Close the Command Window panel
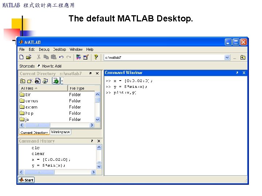Screen dimensions: 262x196 click(x=244, y=73)
